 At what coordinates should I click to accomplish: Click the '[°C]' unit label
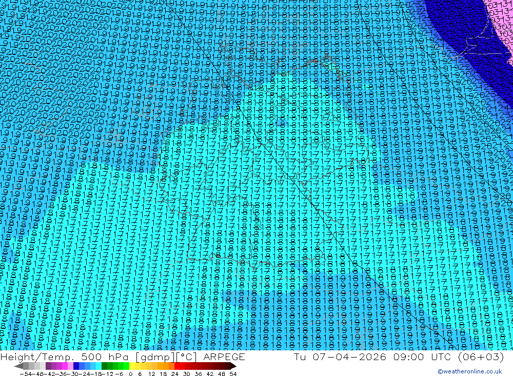tap(186, 358)
